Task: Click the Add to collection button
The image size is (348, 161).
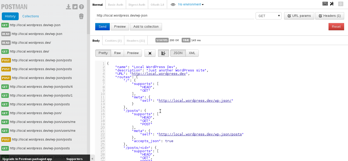Action: pyautogui.click(x=145, y=26)
